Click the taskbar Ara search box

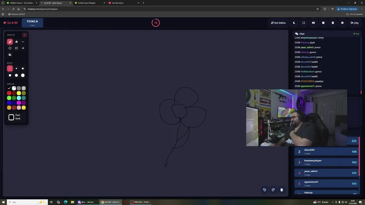(x=27, y=202)
